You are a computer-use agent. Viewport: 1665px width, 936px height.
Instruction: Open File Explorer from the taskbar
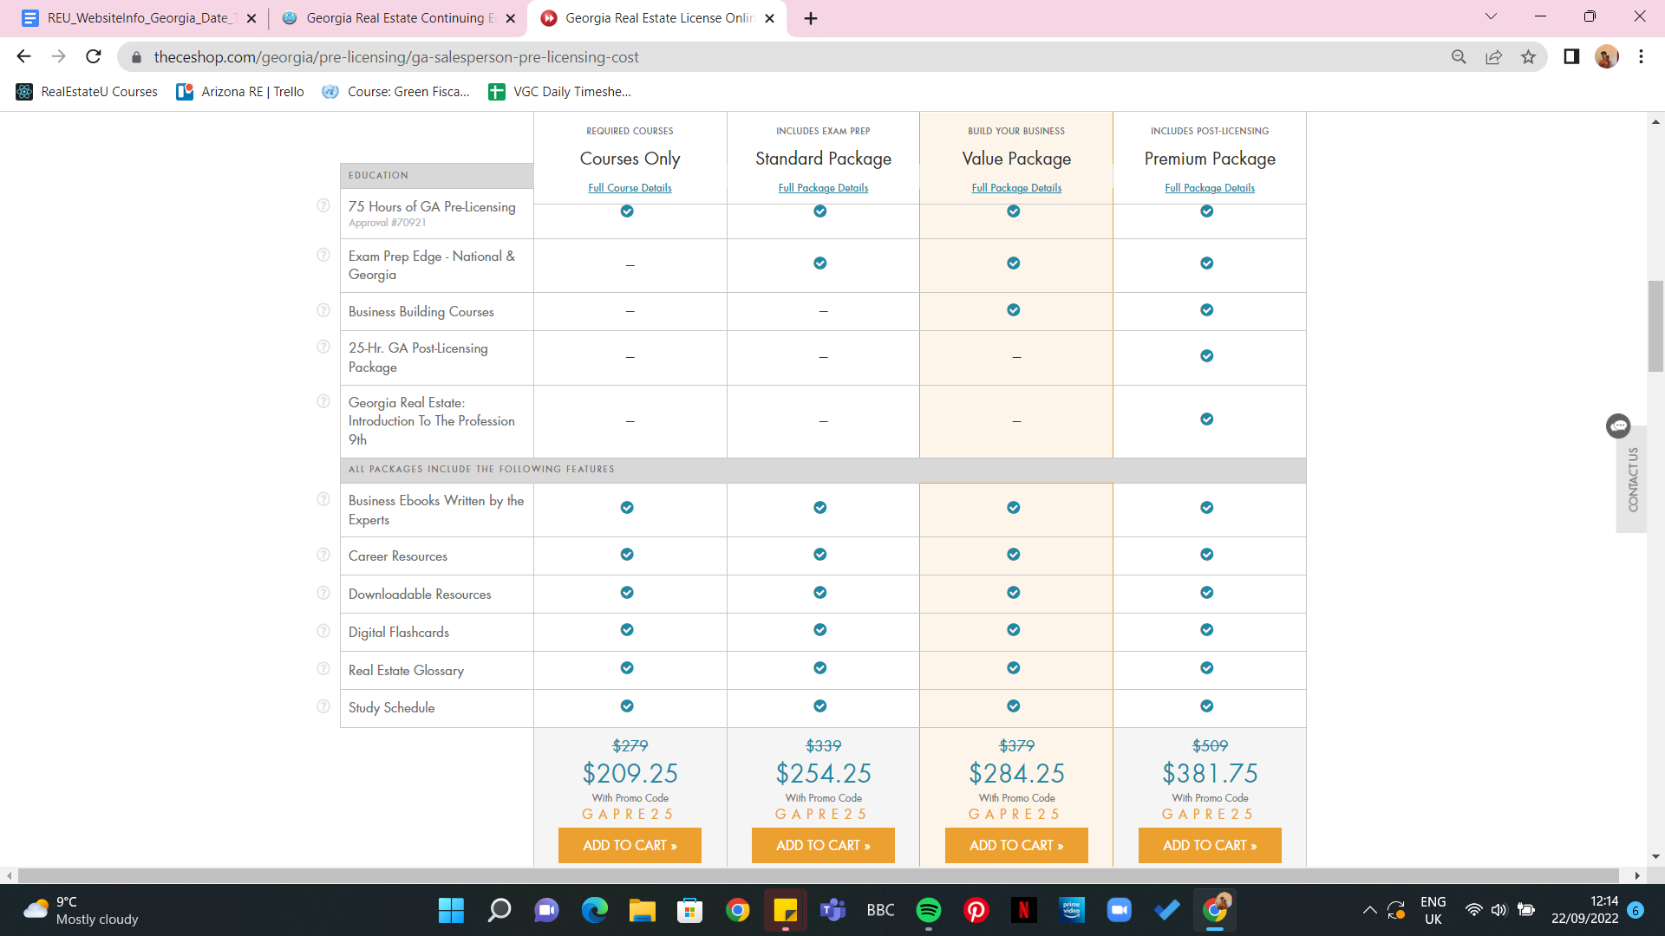click(643, 910)
